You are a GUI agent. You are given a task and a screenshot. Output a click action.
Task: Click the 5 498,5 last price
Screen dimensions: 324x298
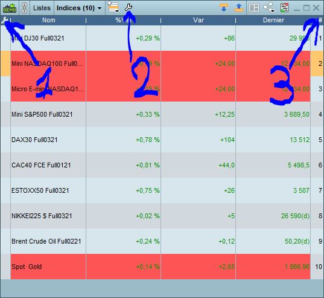click(299, 165)
